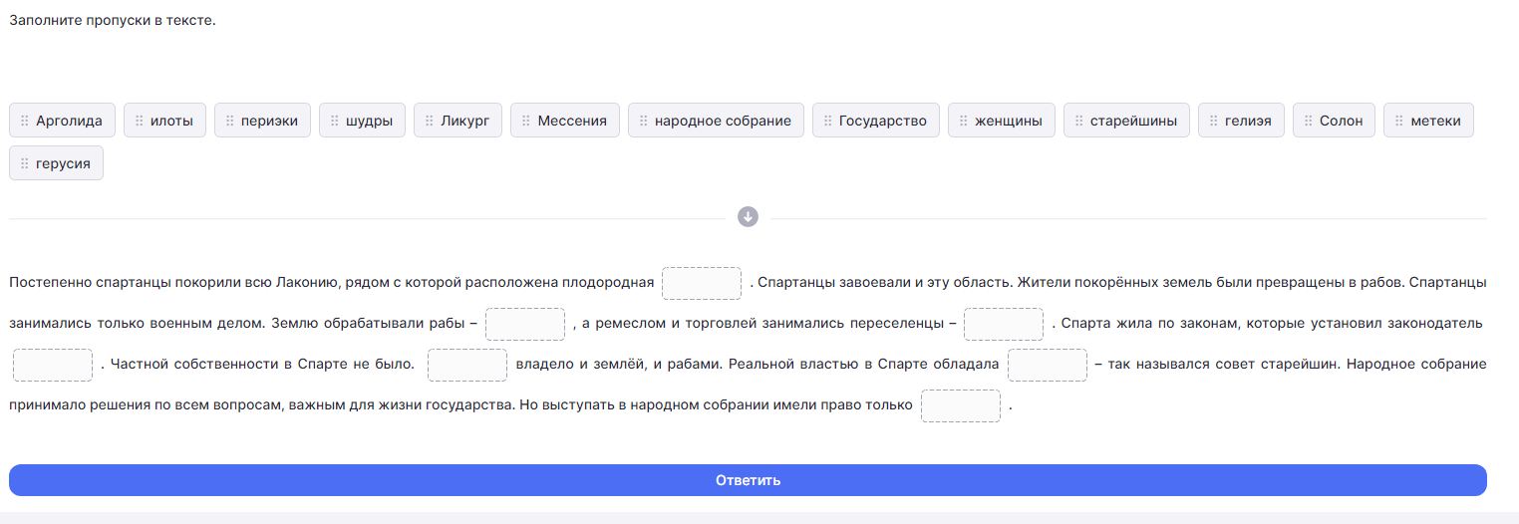The height and width of the screenshot is (524, 1519).
Task: Click the drag handle icon on Арголида chip
Action: 25,121
